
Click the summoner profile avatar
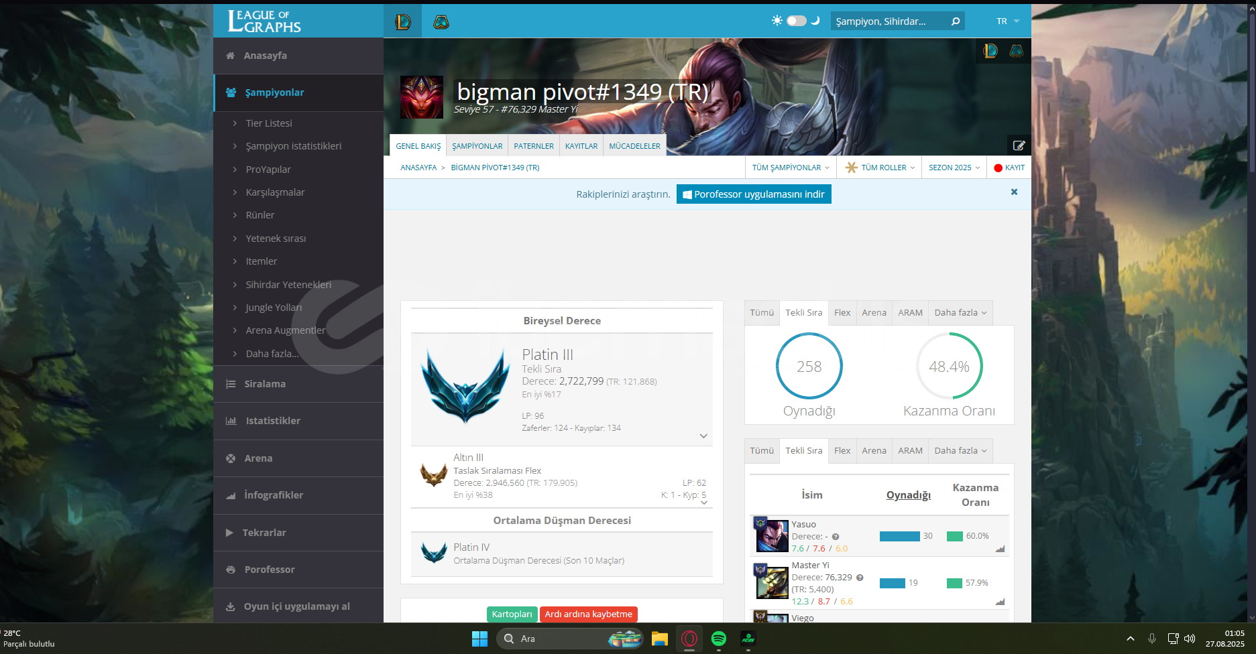(422, 97)
